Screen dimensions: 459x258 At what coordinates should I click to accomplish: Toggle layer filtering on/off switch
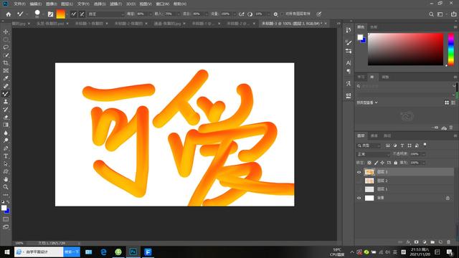tap(425, 145)
